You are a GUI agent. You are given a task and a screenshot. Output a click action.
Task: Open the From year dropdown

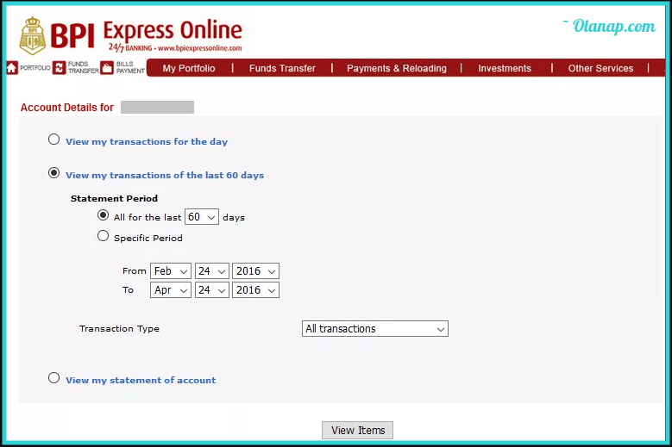click(255, 271)
